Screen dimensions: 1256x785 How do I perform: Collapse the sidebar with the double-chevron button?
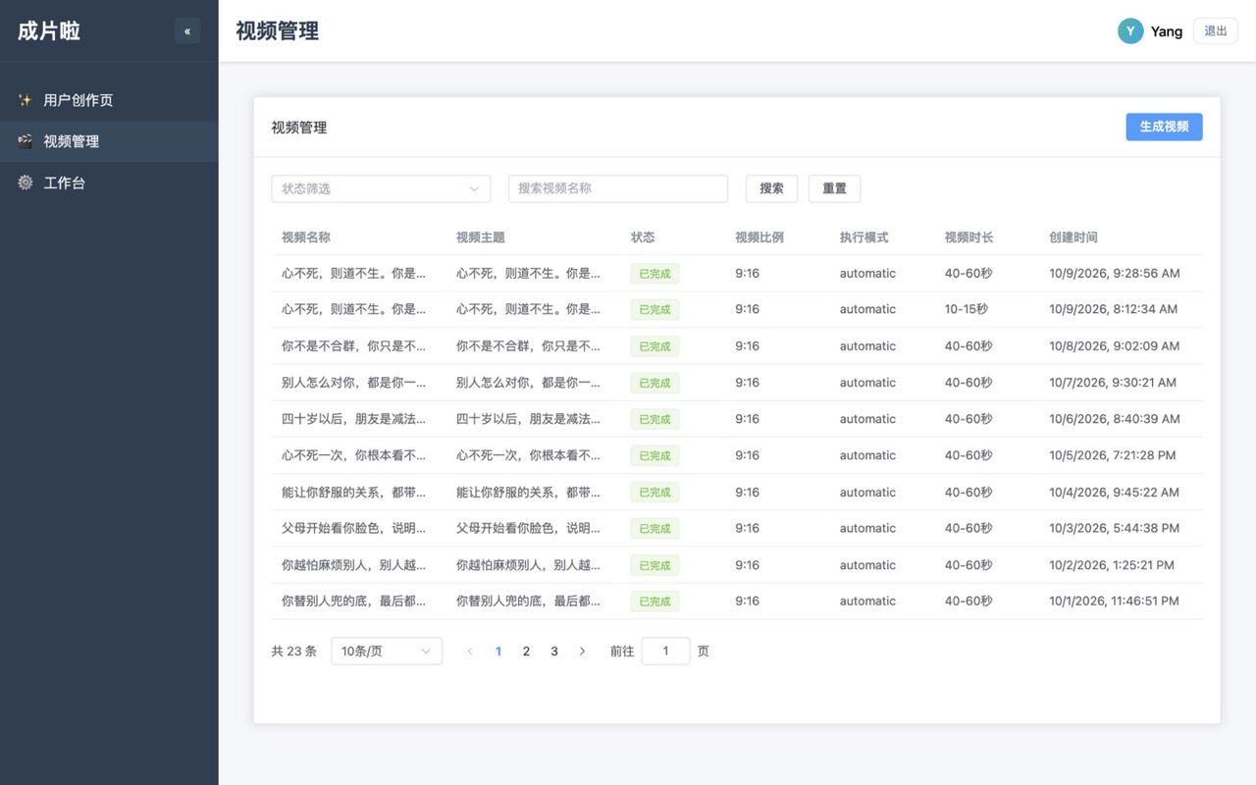187,31
